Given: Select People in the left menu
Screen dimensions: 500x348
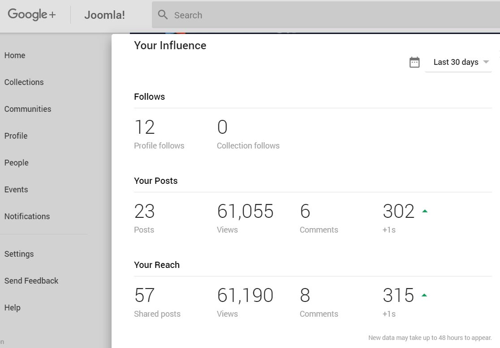Looking at the screenshot, I should tap(17, 163).
